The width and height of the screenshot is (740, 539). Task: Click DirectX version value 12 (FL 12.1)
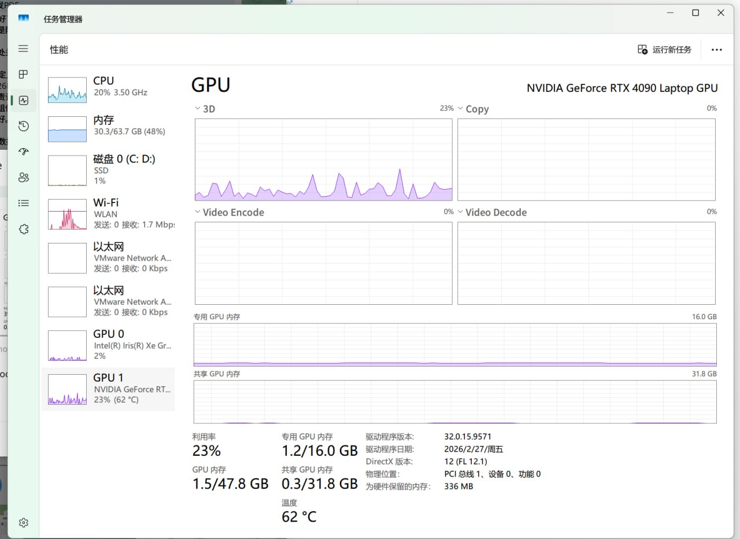[x=466, y=462]
